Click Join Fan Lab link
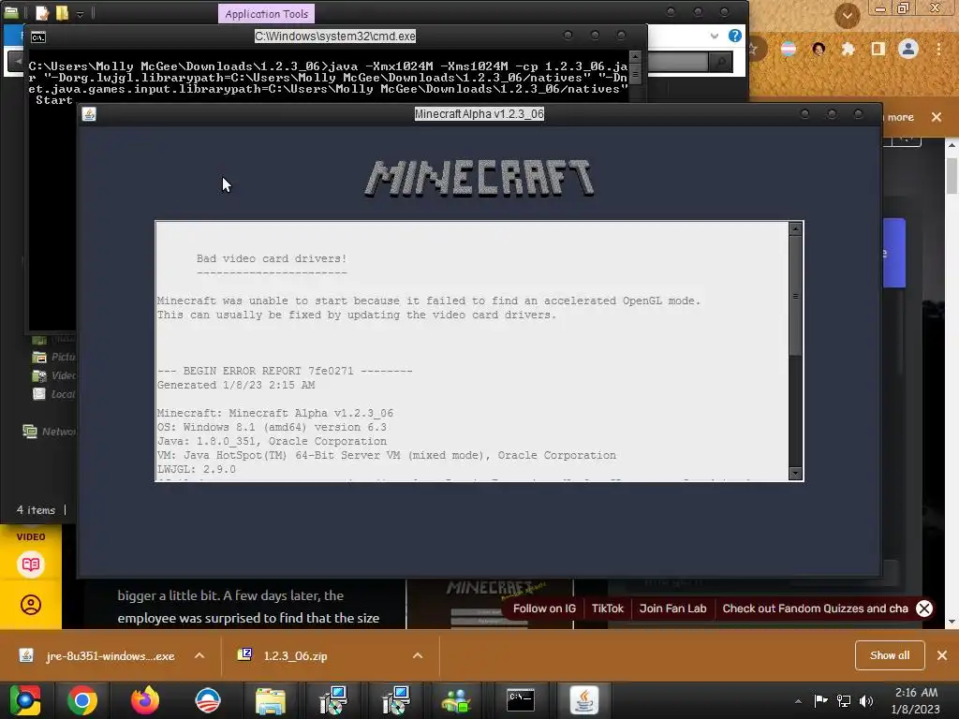Screen dimensions: 959x719 pos(672,609)
